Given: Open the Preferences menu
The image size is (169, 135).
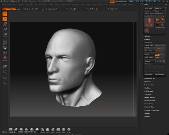Looking at the screenshot, I should pos(75,4).
